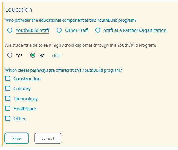This screenshot has height=150, width=178.
Task: Select the Yes radio button for diplomas
Action: point(10,55)
